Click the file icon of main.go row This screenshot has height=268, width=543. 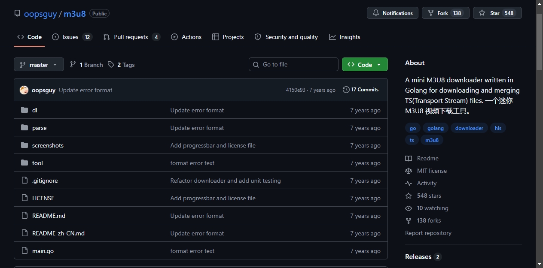[x=24, y=251]
